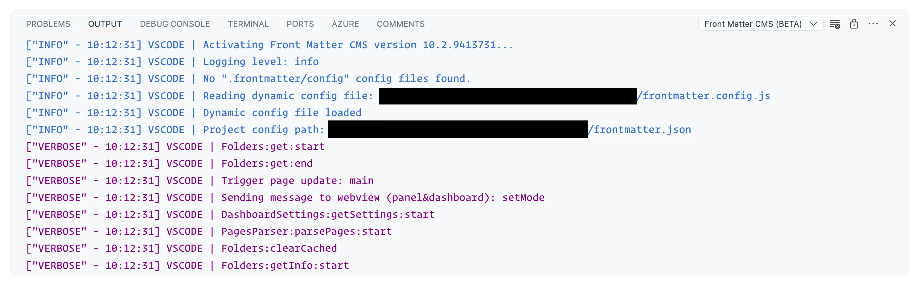The width and height of the screenshot is (920, 287).
Task: Toggle the output scroll lock
Action: 854,24
